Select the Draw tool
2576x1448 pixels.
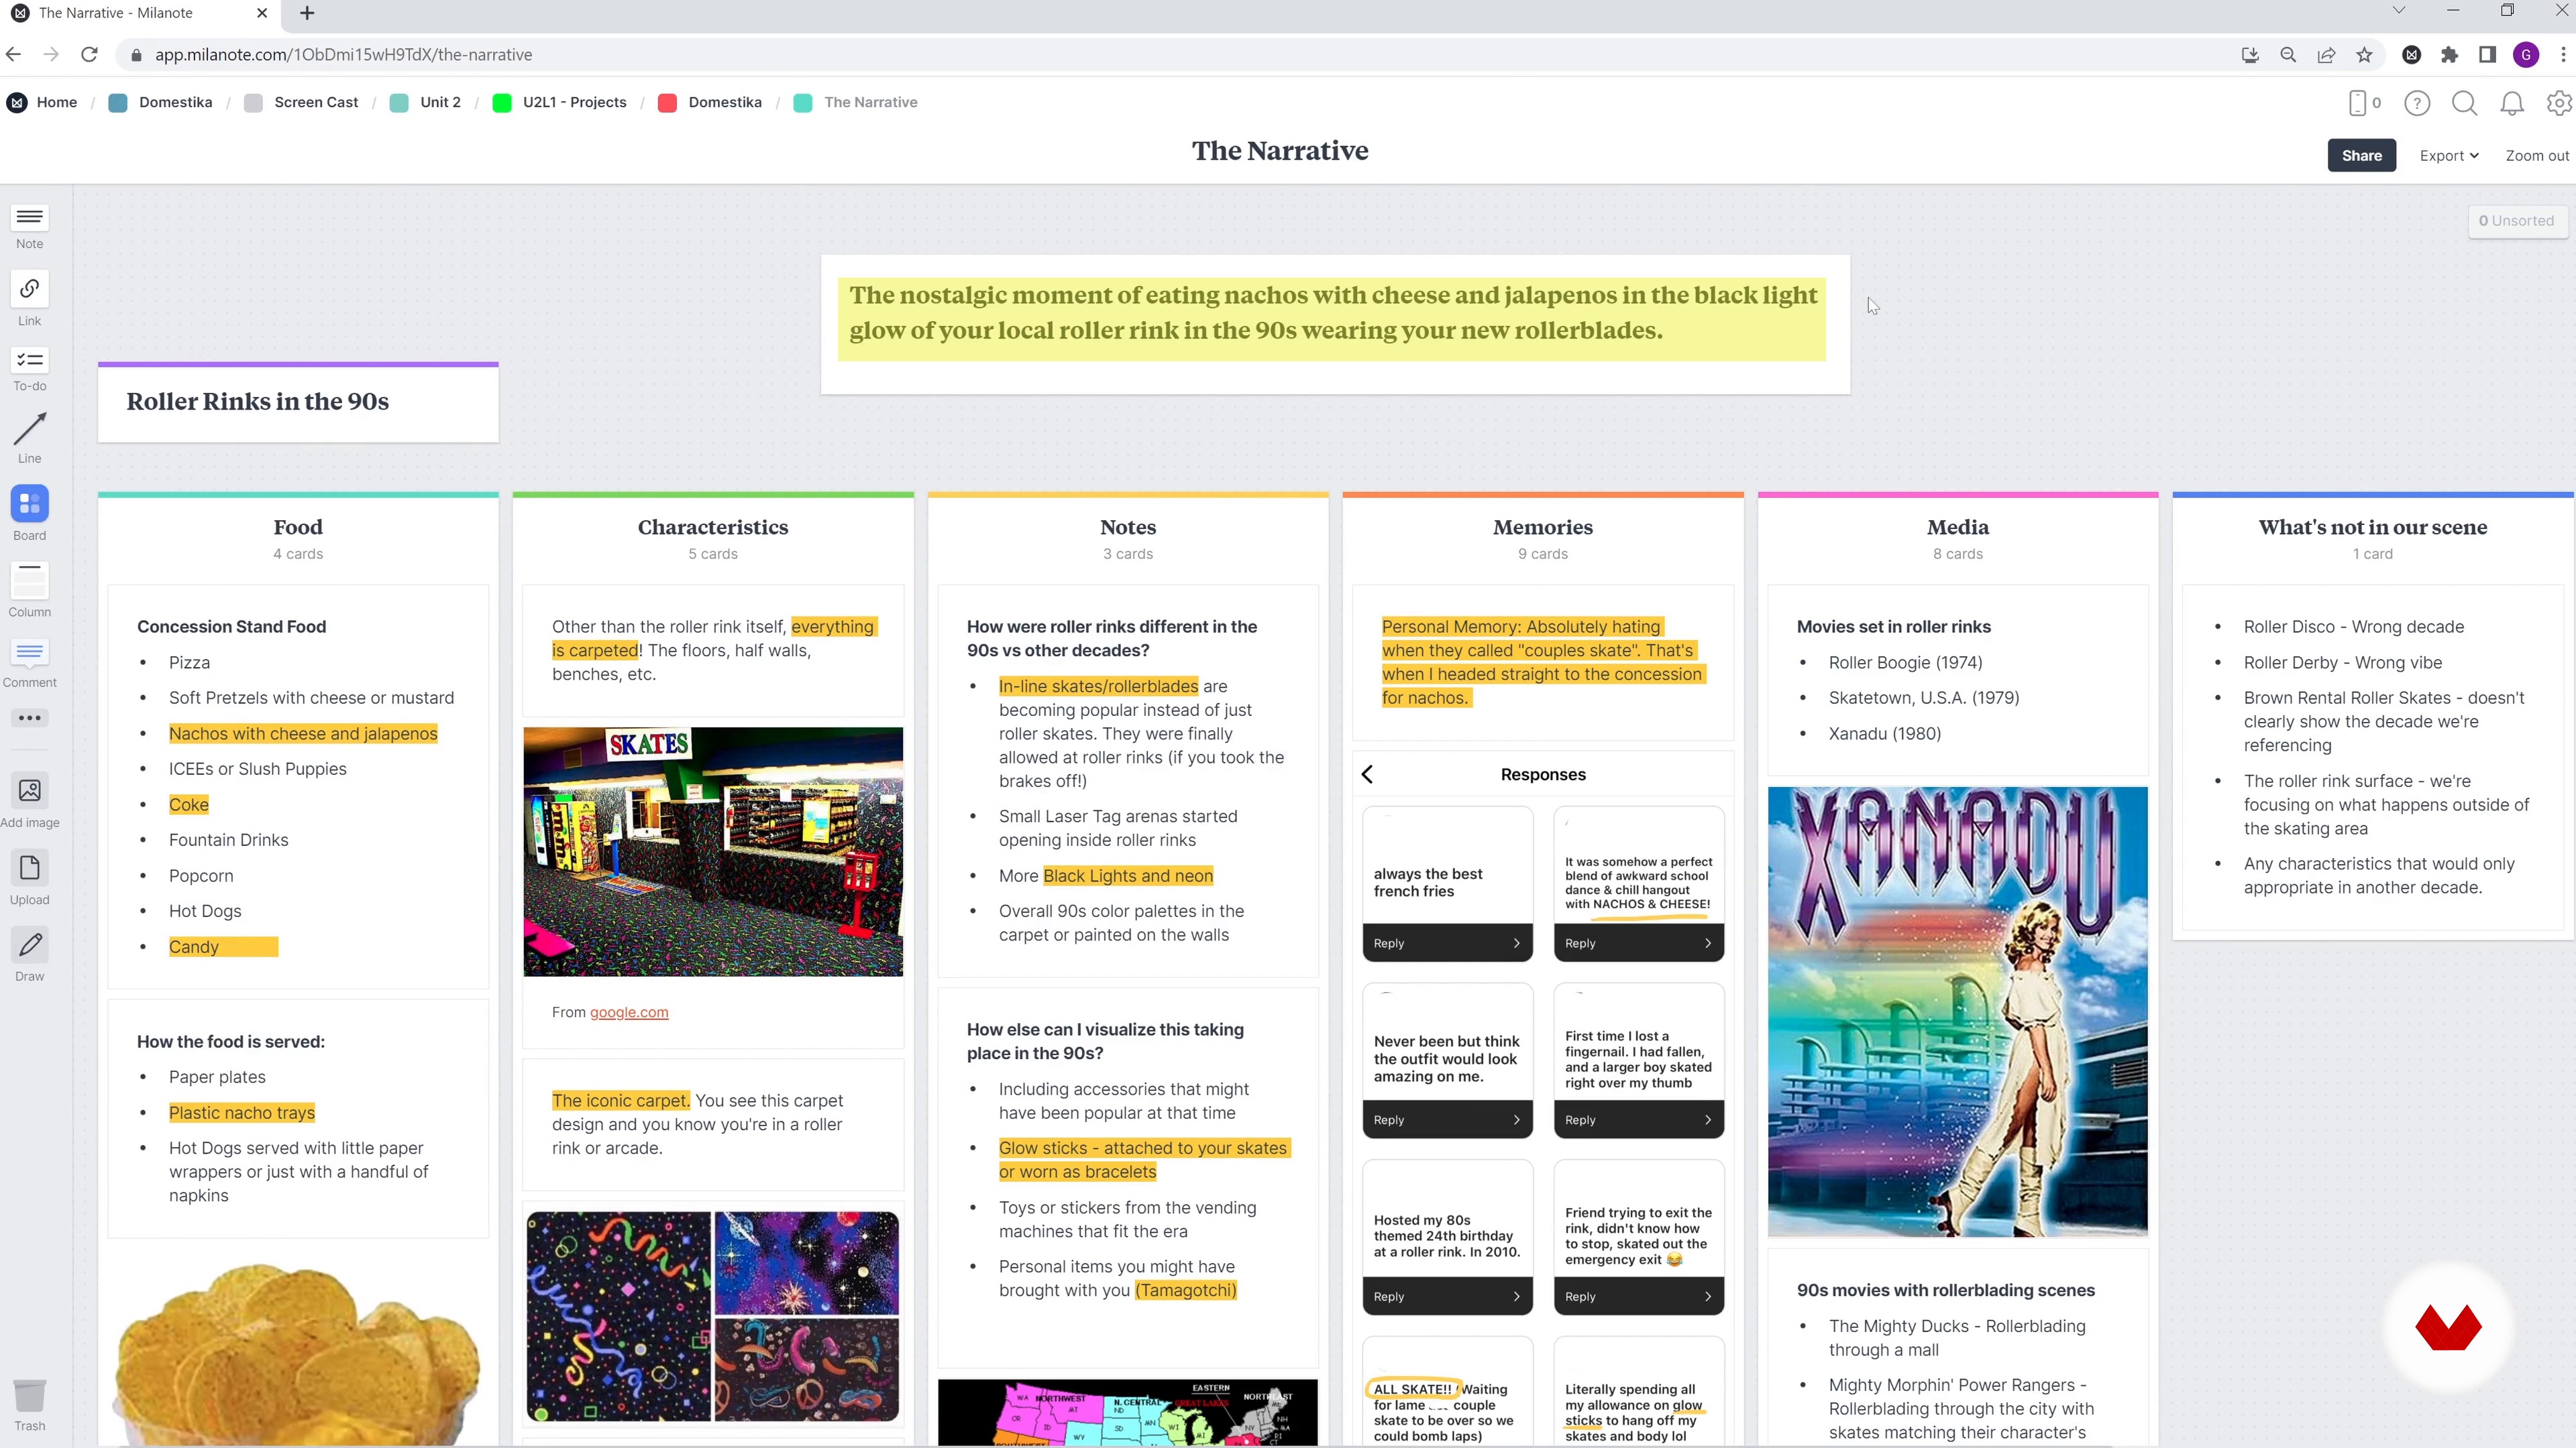pyautogui.click(x=29, y=955)
